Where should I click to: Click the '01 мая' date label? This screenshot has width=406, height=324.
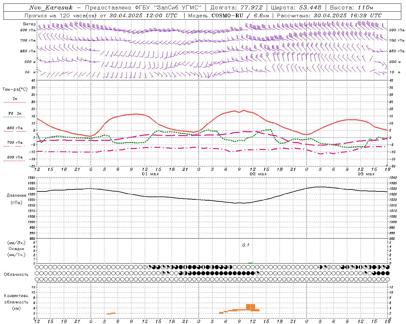click(150, 174)
